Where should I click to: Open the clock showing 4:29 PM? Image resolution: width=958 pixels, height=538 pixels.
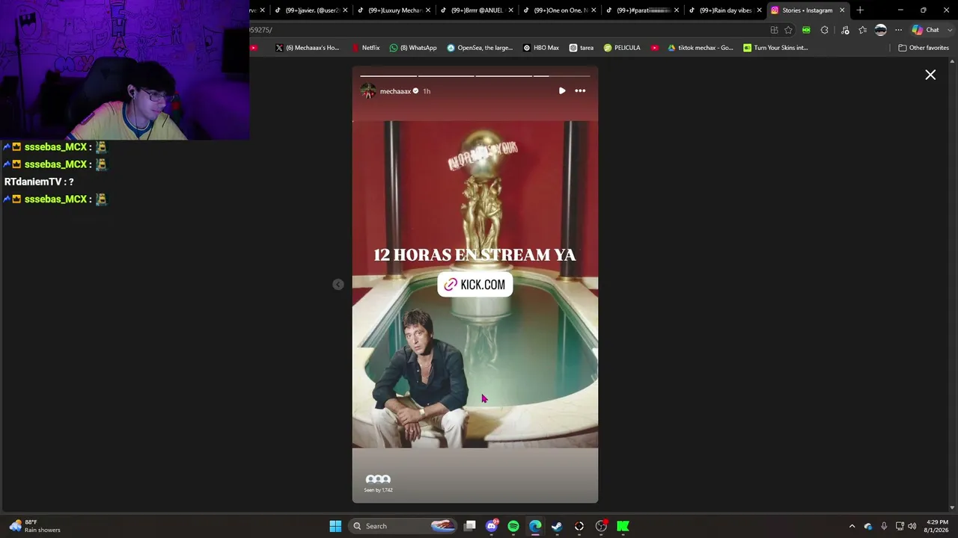pos(937,526)
